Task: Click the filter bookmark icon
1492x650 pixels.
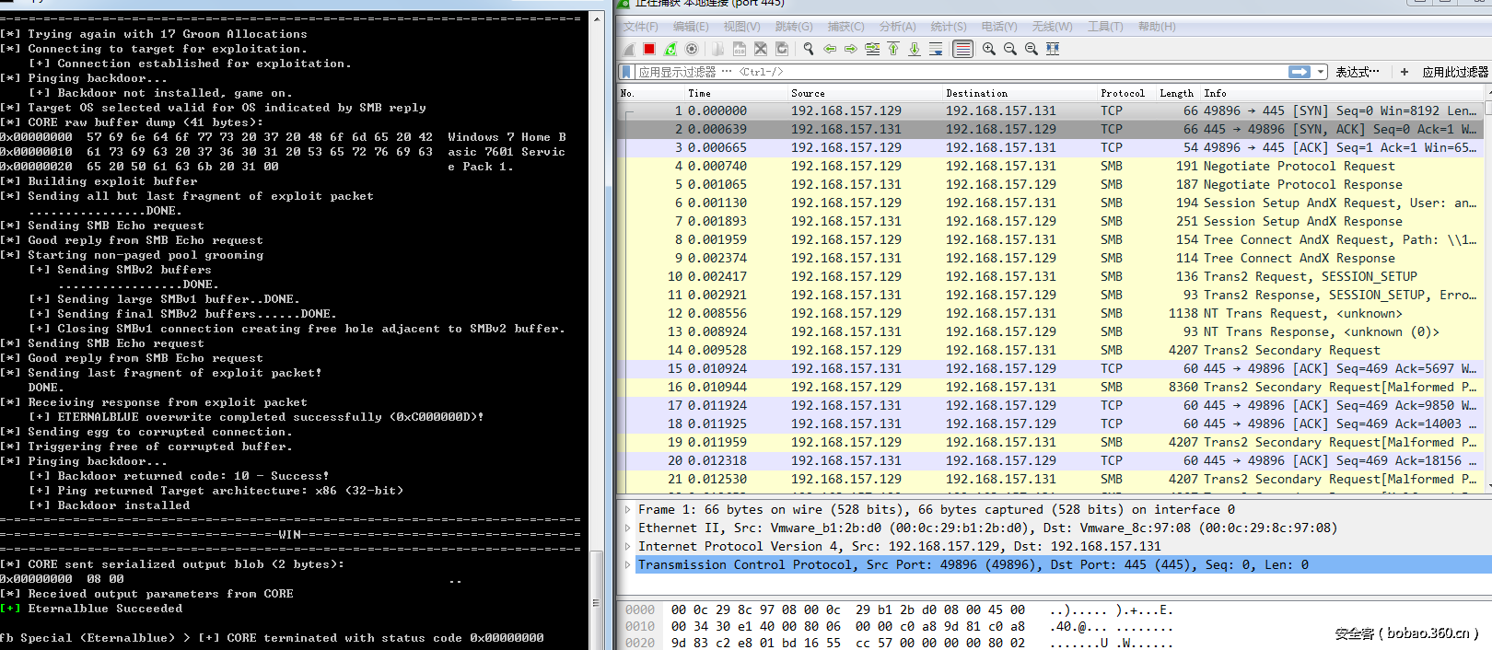Action: point(627,72)
